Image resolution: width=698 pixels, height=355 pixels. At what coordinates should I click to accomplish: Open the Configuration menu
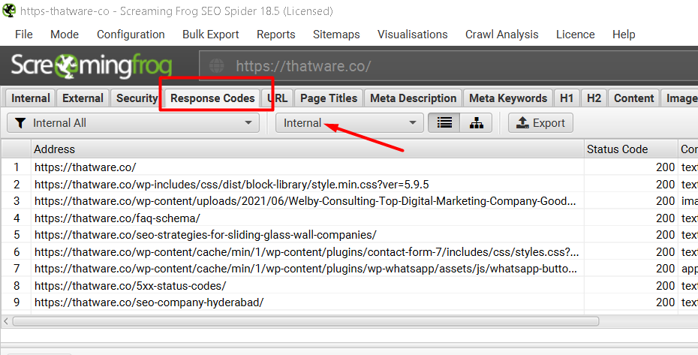tap(131, 35)
